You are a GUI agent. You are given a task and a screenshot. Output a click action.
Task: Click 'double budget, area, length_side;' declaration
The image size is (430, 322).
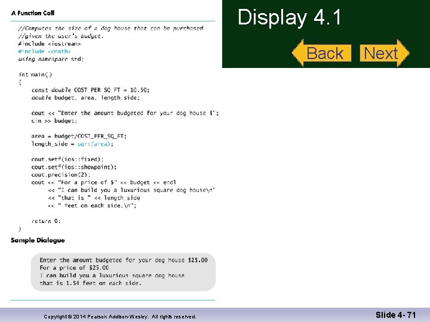pos(85,98)
